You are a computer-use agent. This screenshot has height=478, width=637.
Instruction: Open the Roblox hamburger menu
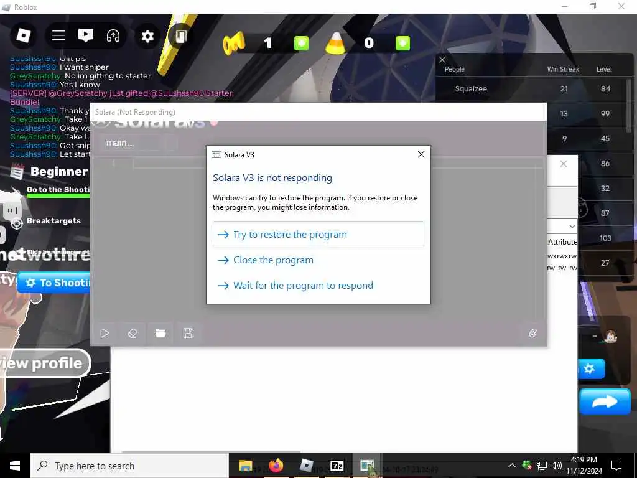58,35
